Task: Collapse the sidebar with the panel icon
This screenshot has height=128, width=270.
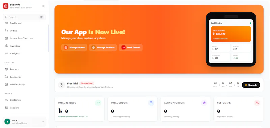Action: pyautogui.click(x=44, y=6)
